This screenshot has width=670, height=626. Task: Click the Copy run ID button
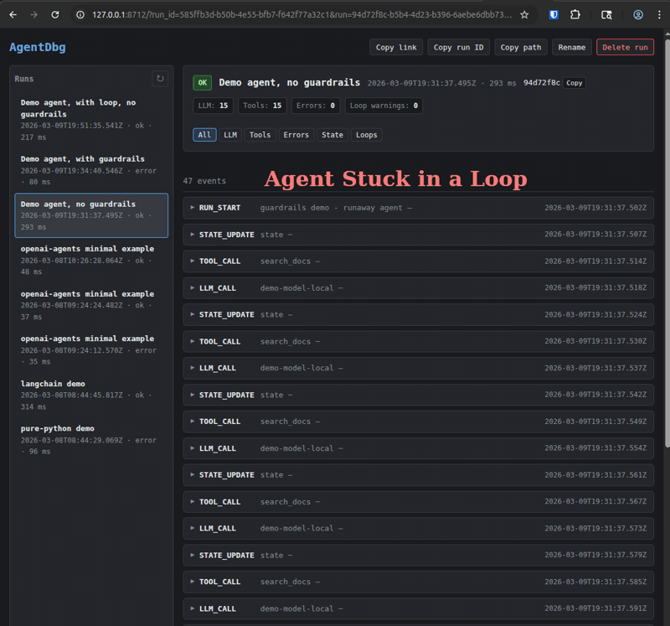459,47
